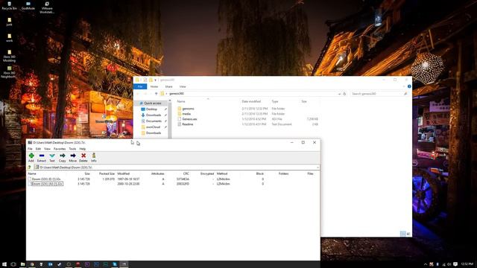Sort 7-Zip list by Packed Size column
477x268 pixels.
[107, 173]
